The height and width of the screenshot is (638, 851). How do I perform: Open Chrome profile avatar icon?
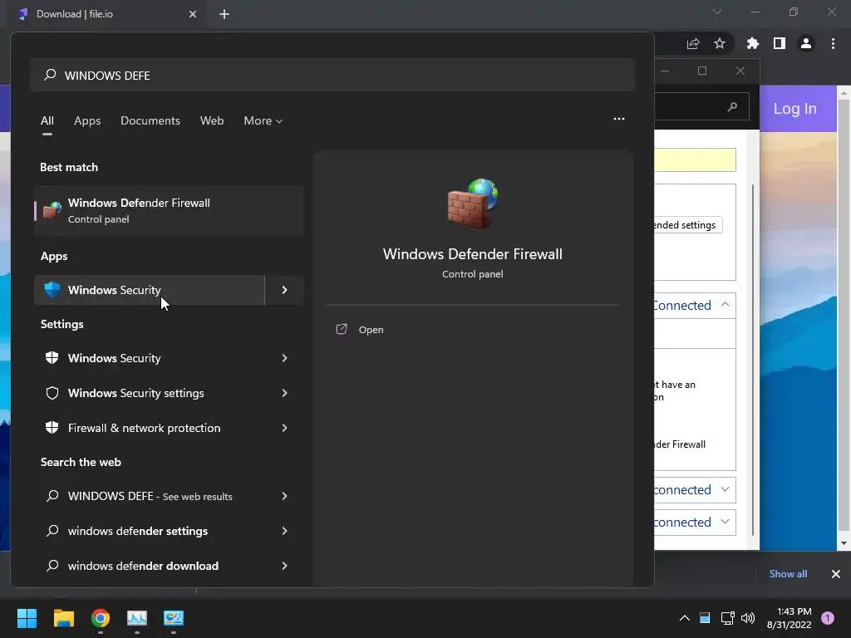(x=806, y=43)
